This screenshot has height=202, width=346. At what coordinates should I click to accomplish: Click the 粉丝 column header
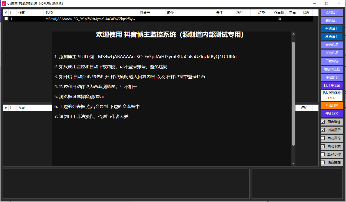(x=239, y=13)
